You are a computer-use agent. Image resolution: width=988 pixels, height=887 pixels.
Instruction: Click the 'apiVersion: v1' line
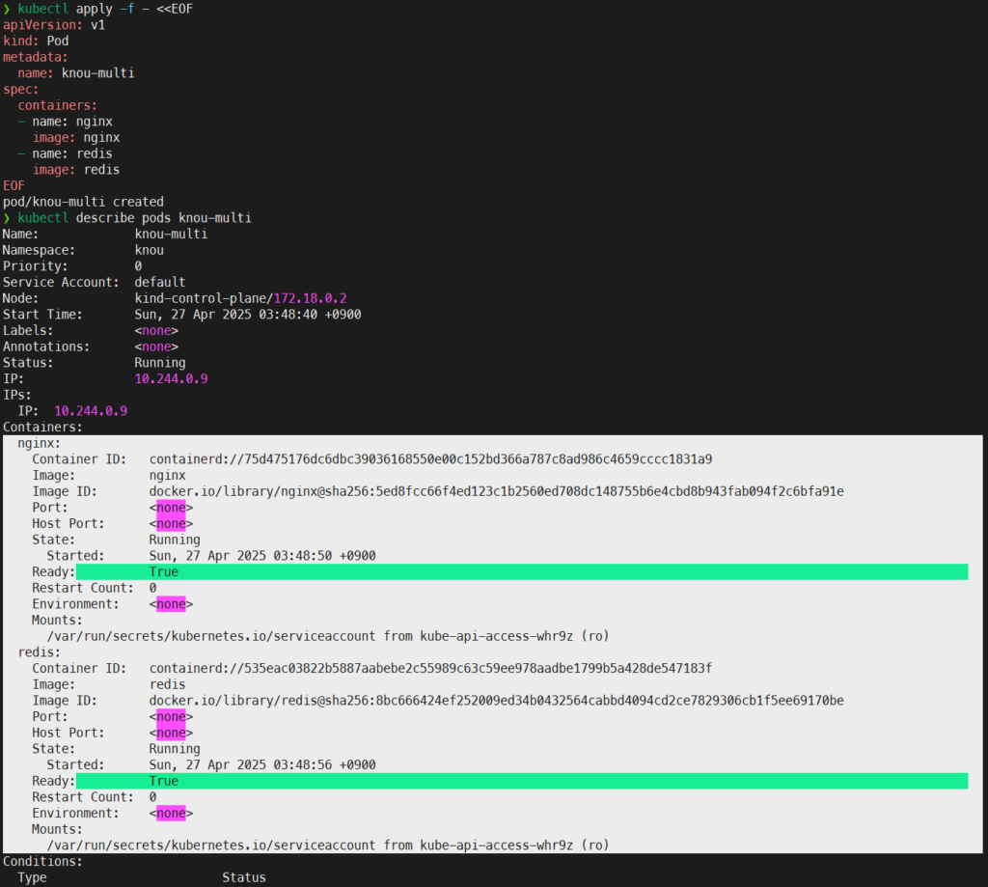54,25
